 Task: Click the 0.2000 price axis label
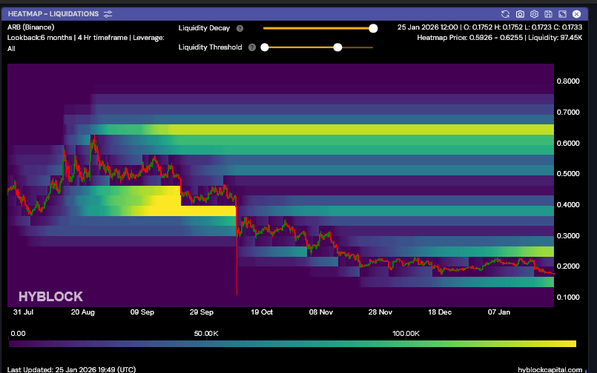click(x=568, y=266)
